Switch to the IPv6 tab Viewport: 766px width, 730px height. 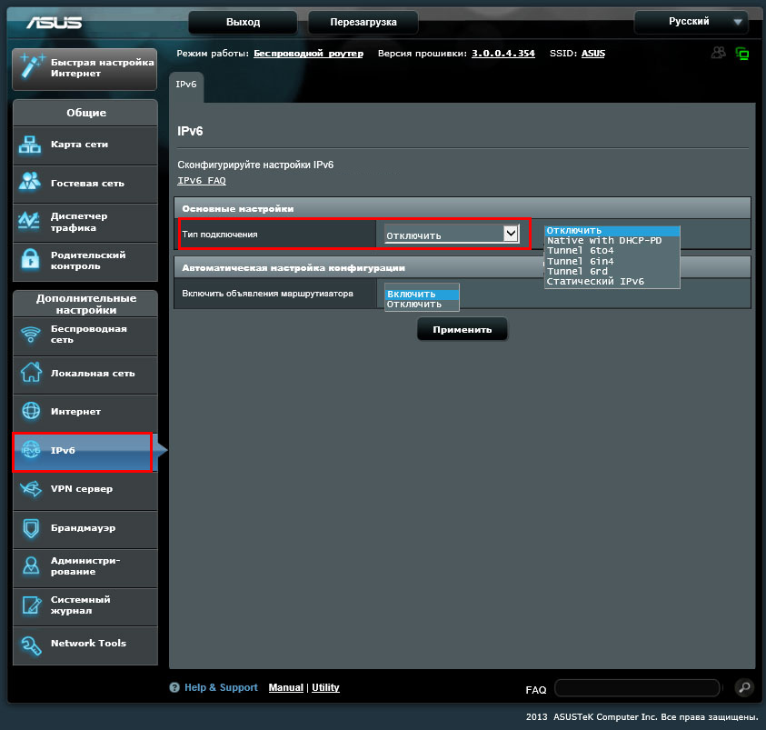point(186,85)
